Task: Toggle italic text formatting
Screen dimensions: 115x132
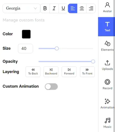Action: (54, 8)
